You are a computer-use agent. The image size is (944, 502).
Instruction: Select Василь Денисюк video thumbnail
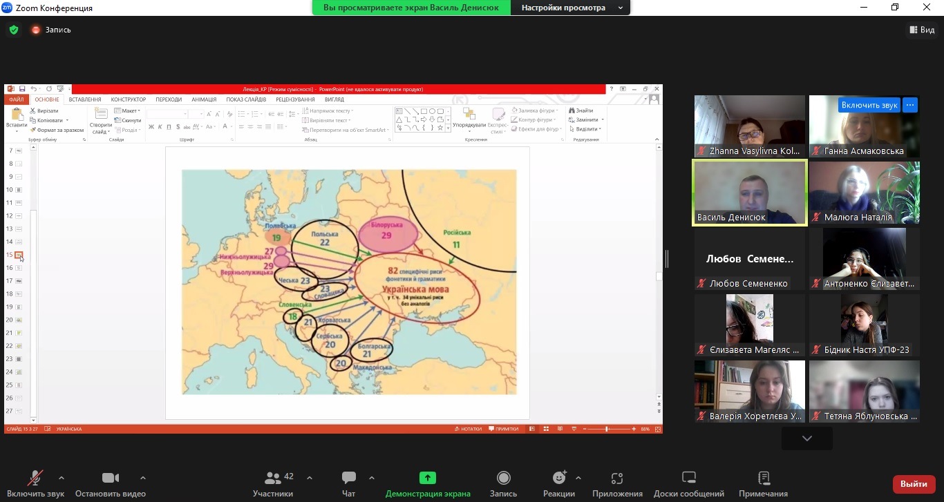750,193
